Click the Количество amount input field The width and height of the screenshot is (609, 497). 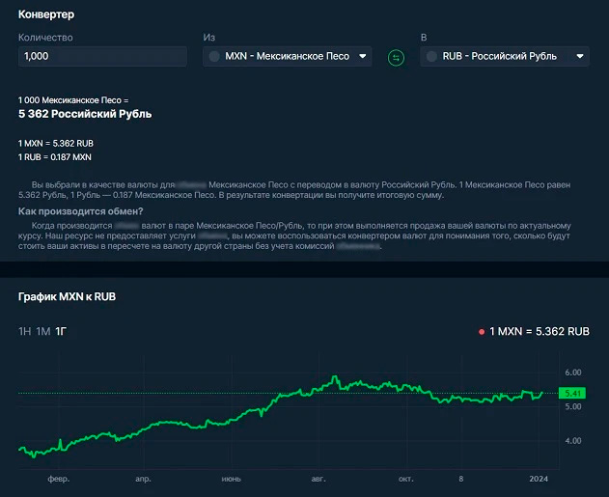102,57
